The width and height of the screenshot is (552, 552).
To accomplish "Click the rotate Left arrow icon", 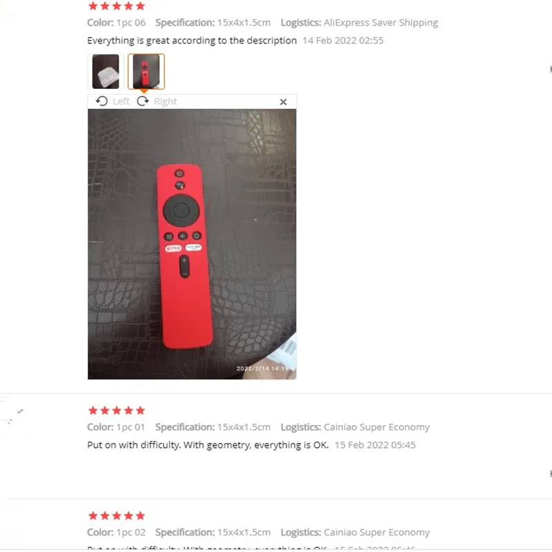I will [x=101, y=101].
